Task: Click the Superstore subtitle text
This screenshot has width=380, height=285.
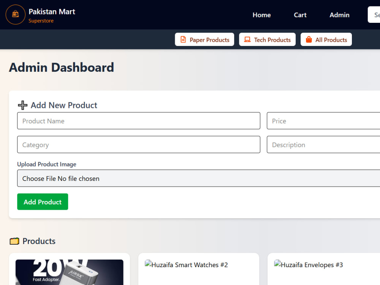Action: pyautogui.click(x=41, y=21)
